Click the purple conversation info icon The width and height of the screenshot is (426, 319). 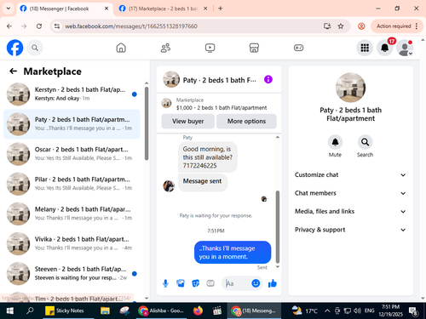268,79
